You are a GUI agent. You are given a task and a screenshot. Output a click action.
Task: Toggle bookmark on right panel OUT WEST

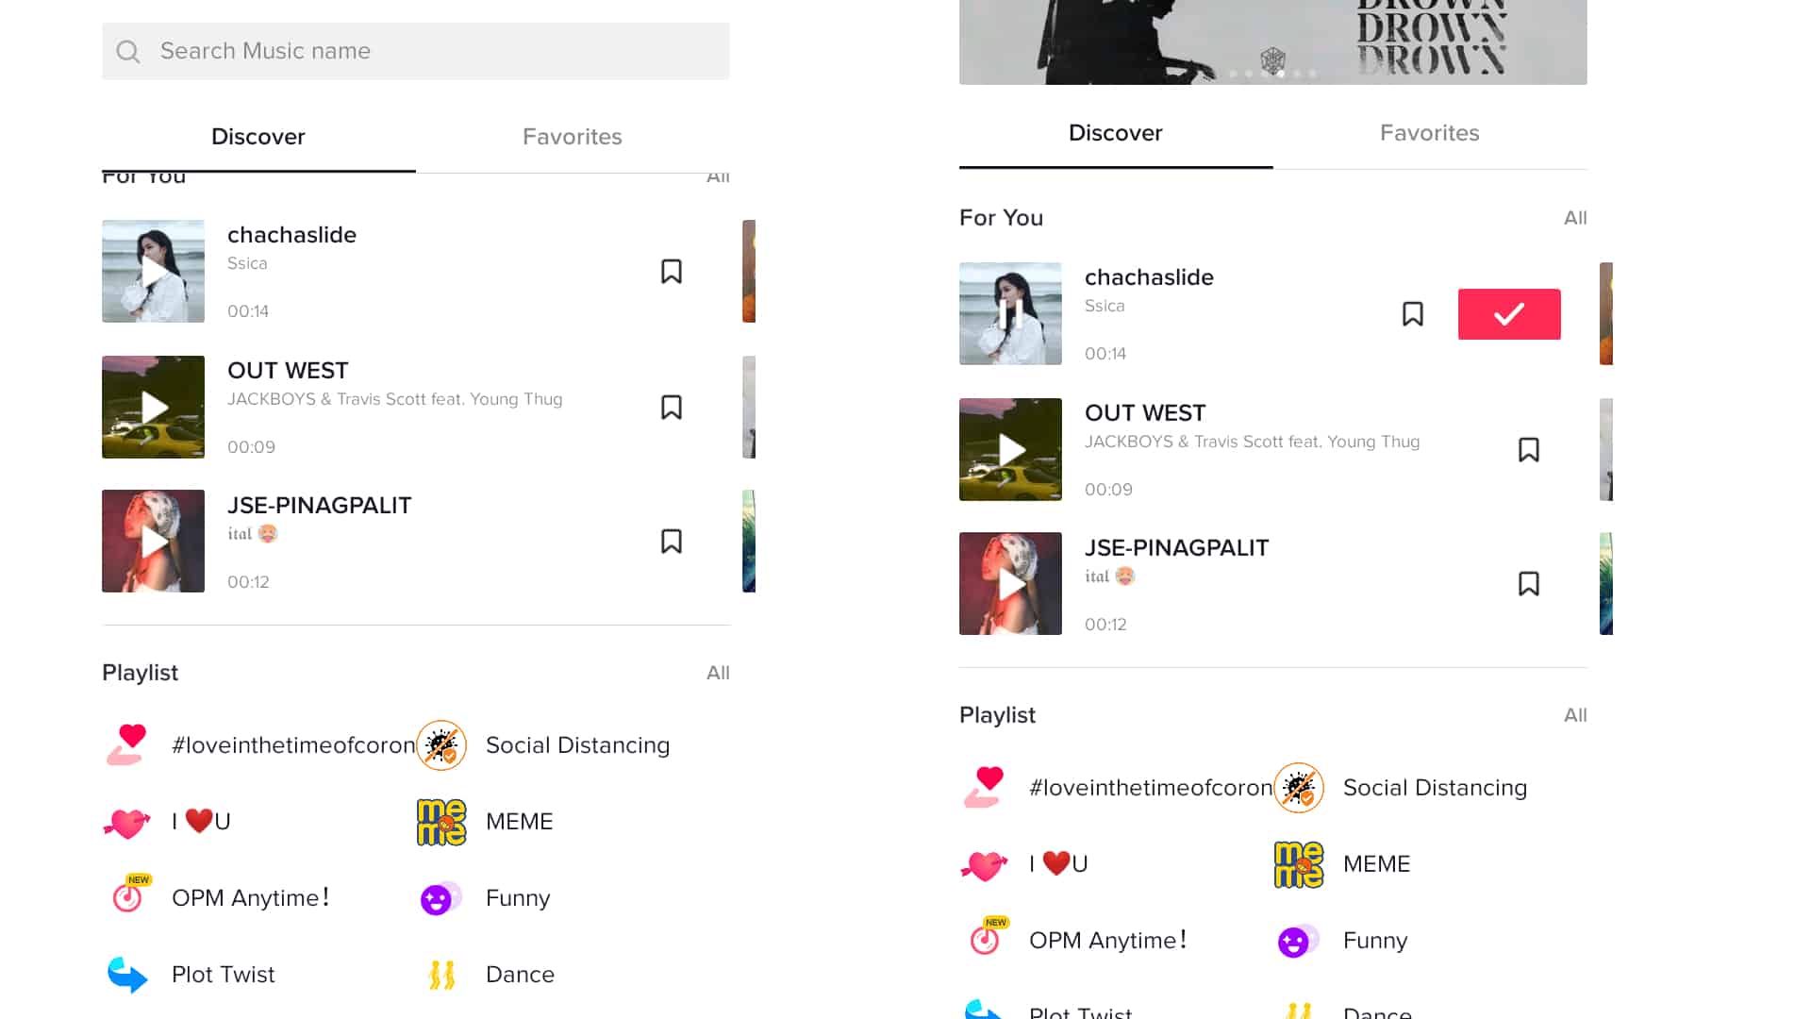[1529, 448]
